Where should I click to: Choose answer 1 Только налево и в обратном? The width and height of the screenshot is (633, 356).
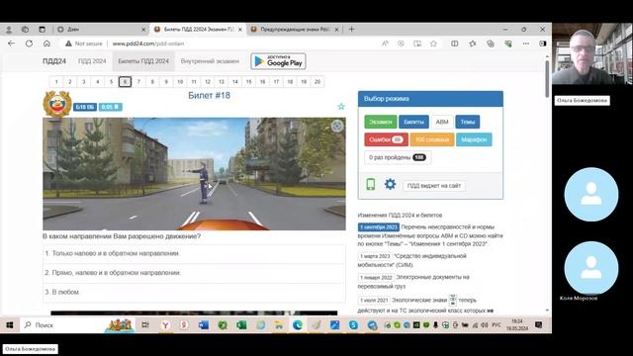(x=194, y=253)
